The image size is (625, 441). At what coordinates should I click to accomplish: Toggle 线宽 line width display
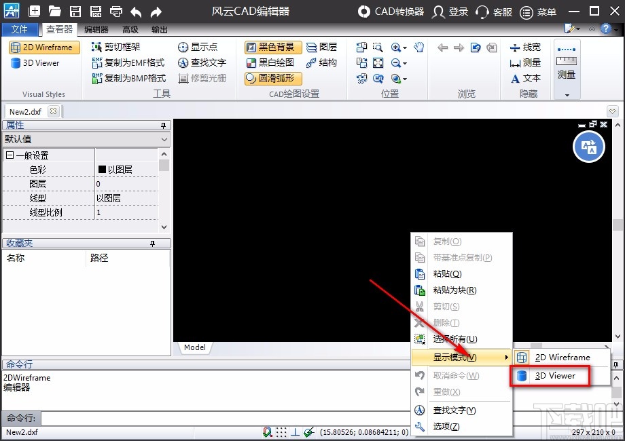(525, 47)
